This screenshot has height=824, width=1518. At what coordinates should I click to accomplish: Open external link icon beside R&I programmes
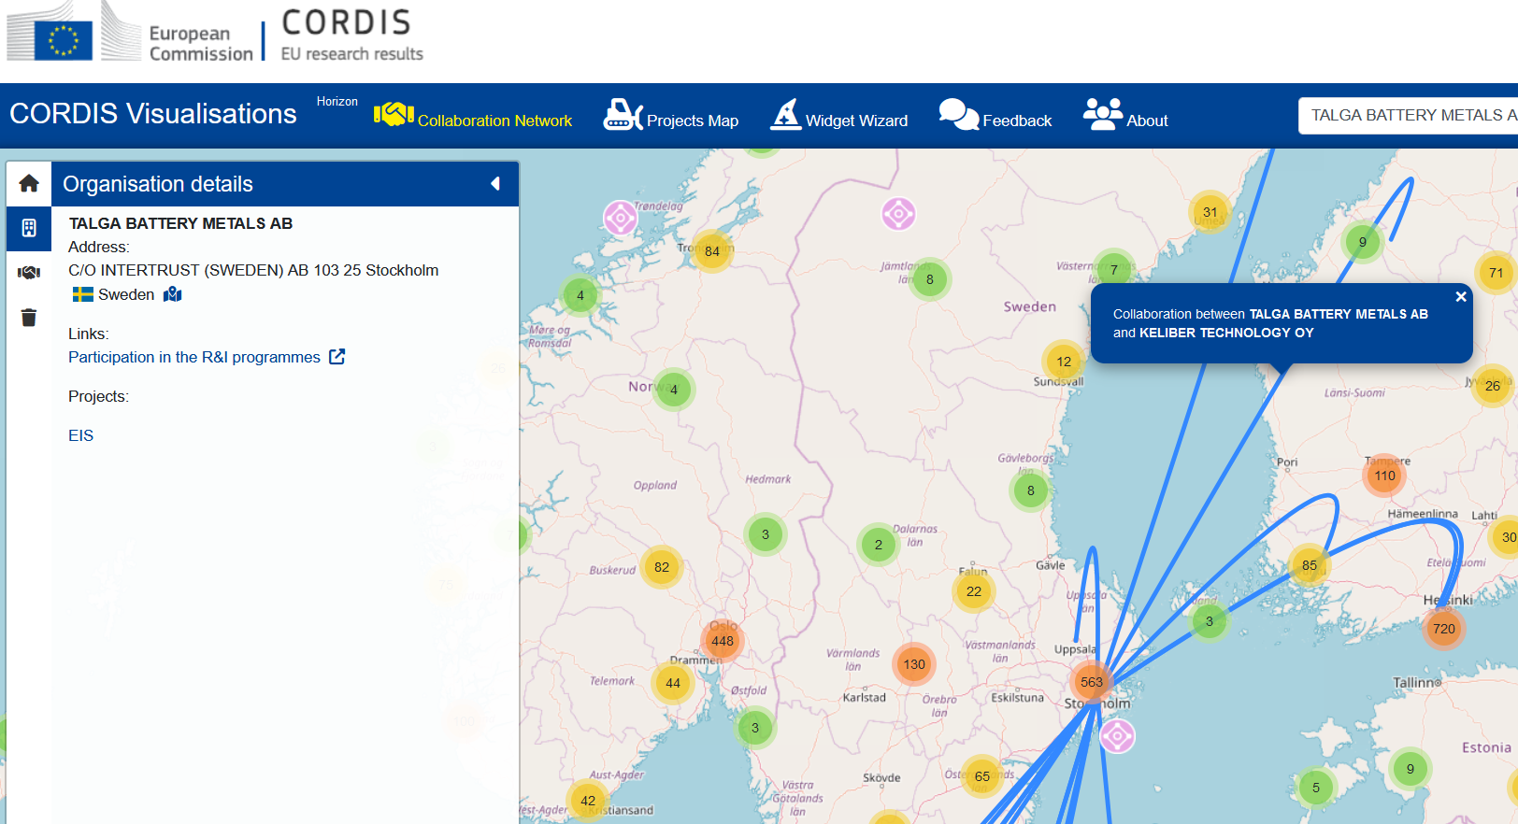(337, 357)
